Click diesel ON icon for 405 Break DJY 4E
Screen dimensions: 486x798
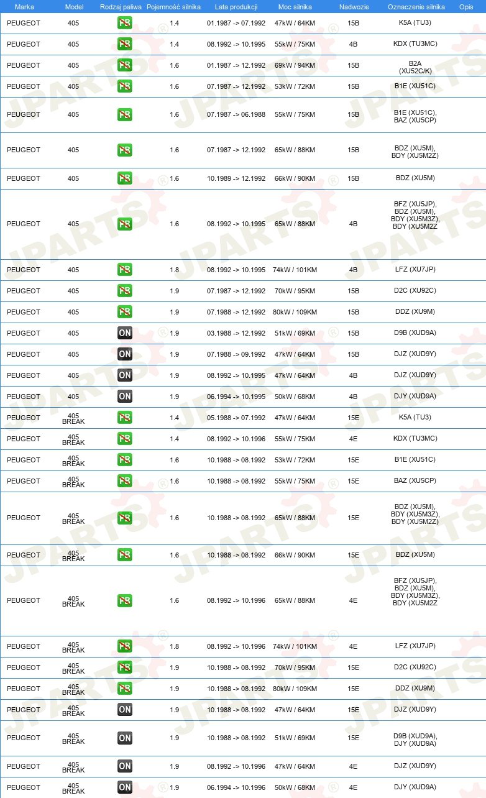[x=124, y=787]
